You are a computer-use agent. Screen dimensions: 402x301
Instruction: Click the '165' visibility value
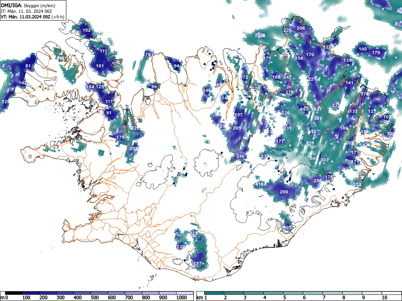(288, 228)
